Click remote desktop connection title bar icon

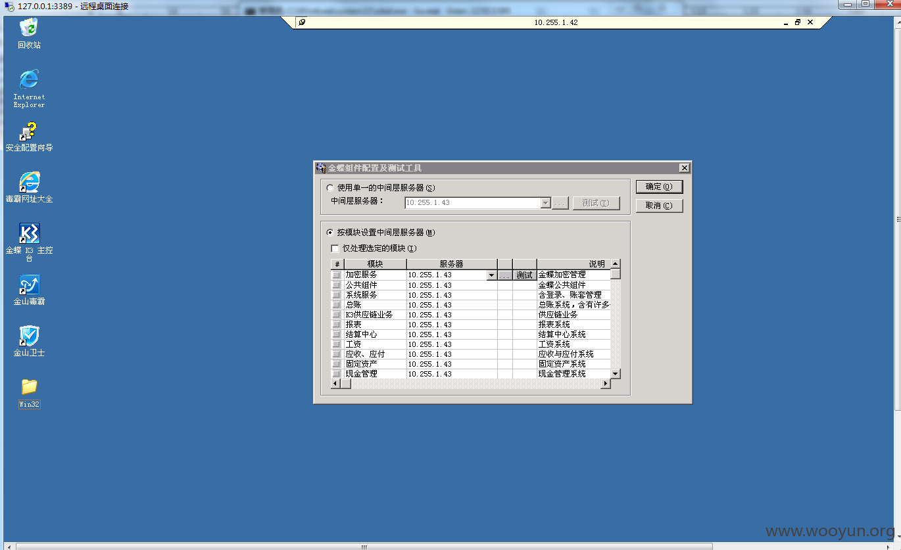coord(9,6)
